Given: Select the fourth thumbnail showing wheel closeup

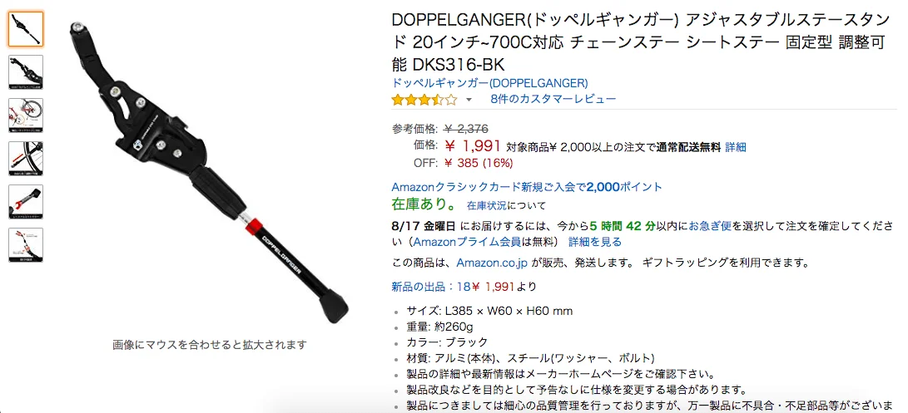Looking at the screenshot, I should [x=26, y=159].
